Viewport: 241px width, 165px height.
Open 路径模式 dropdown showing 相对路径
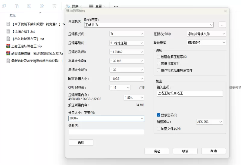[206, 42]
